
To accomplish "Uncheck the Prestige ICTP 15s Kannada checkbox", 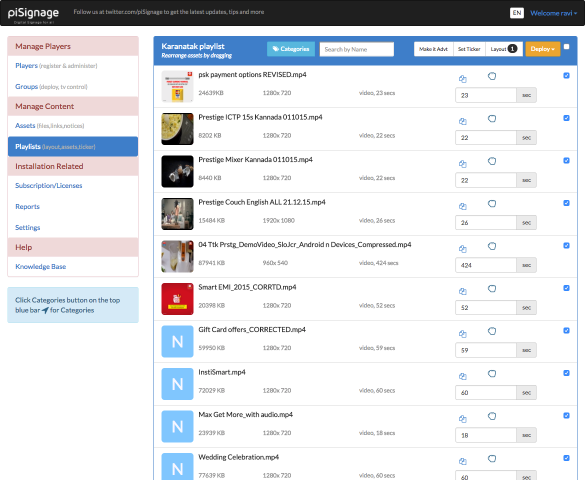I will (x=566, y=118).
